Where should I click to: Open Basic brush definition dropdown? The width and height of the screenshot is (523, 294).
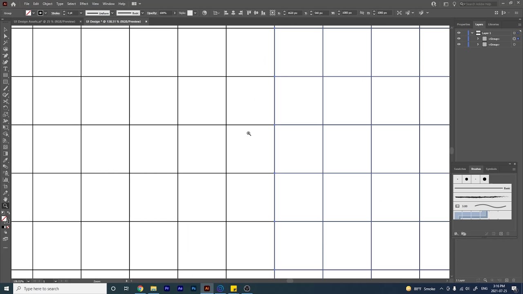143,13
